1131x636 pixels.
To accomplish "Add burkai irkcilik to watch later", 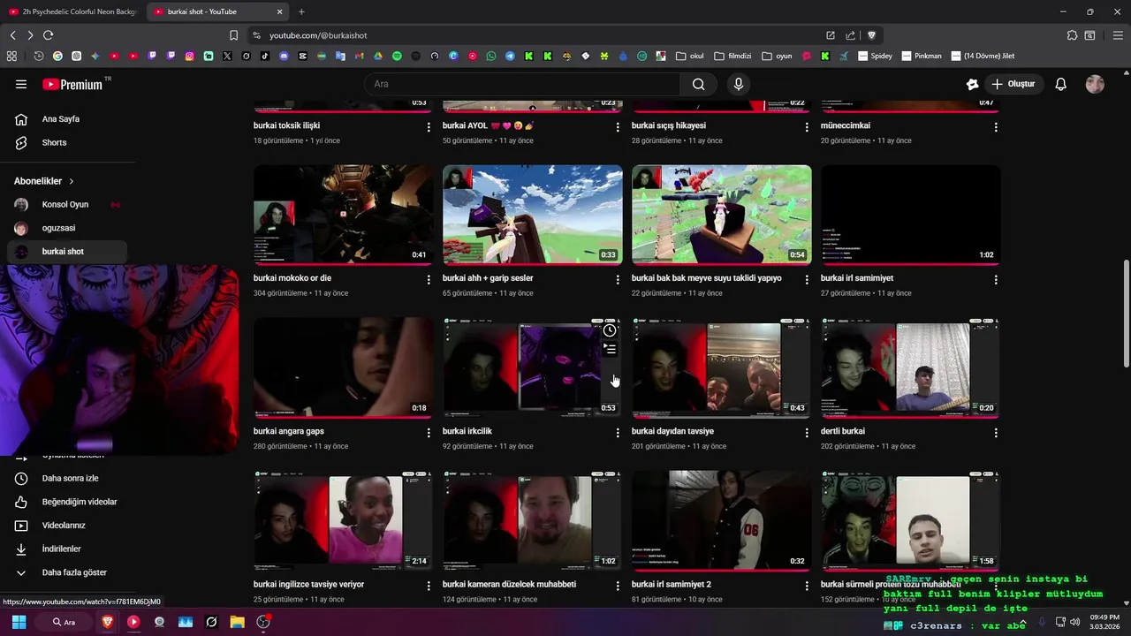I will (610, 330).
